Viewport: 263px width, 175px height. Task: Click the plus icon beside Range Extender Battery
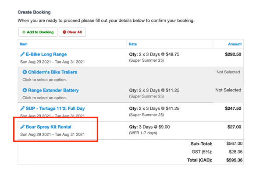point(25,91)
